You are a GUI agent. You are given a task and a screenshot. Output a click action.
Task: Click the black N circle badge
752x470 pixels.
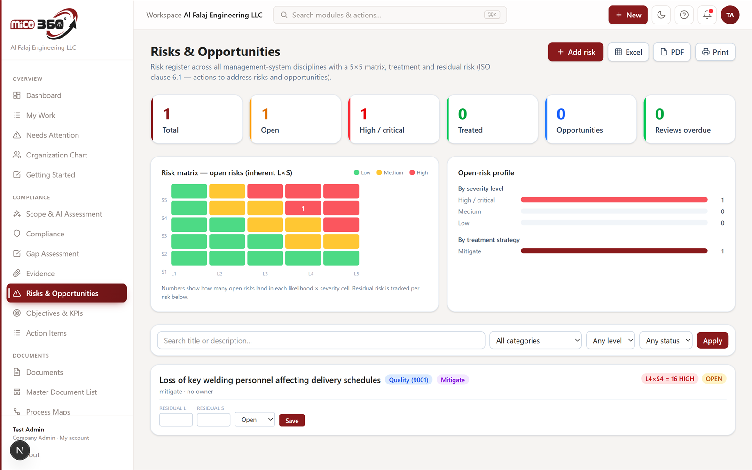20,450
